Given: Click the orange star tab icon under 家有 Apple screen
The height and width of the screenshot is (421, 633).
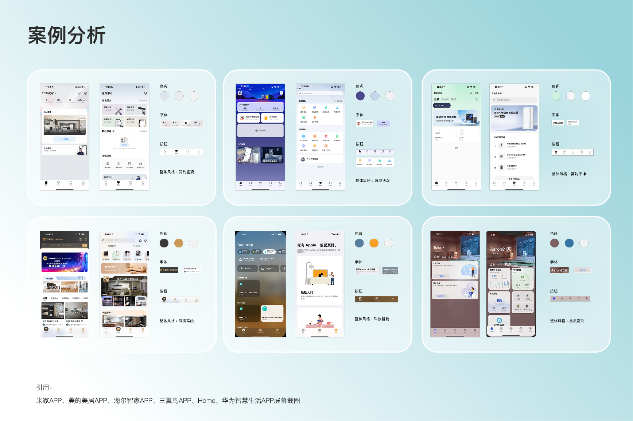Looking at the screenshot, I should coord(336,330).
